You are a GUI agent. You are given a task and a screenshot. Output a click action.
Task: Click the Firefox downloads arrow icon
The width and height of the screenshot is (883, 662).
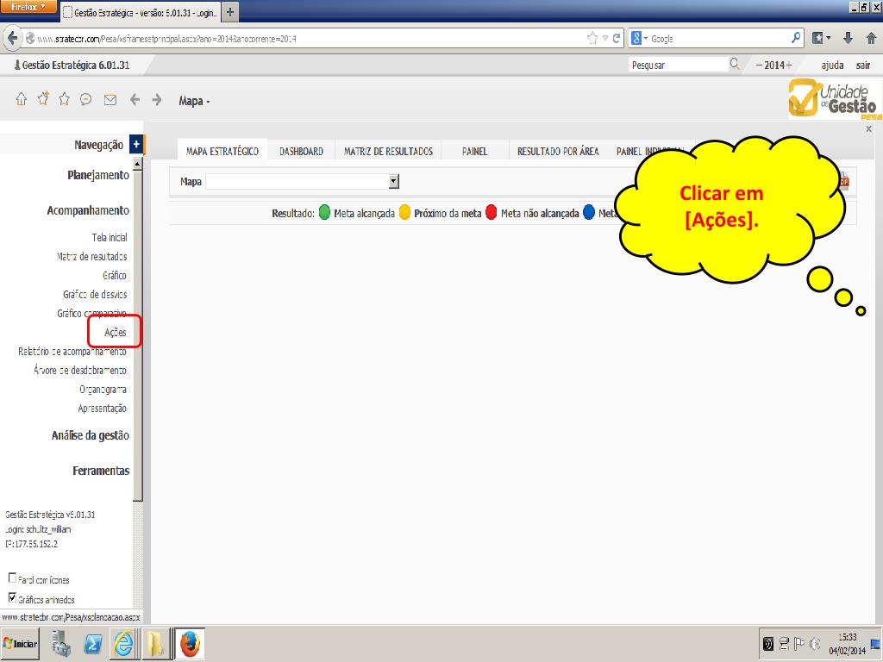coord(848,38)
